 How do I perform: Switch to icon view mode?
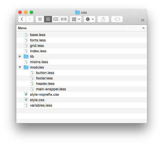point(40,19)
